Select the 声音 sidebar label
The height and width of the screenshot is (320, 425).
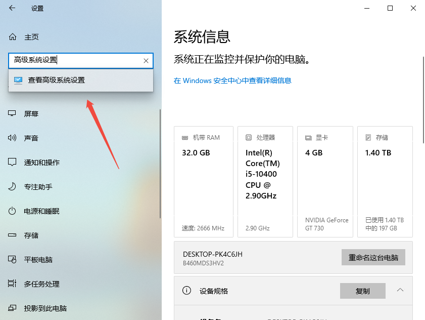click(x=31, y=138)
